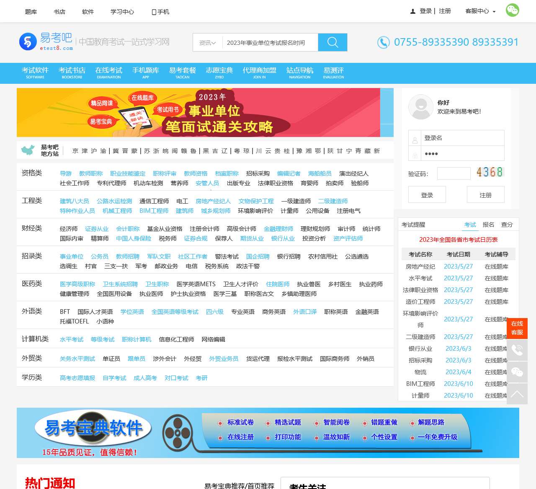Open the orange 在线客服 tab

pyautogui.click(x=517, y=328)
